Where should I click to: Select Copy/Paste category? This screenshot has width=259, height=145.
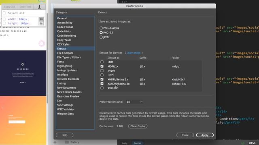pyautogui.click(x=75, y=40)
